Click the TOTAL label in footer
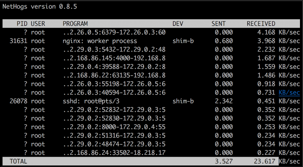This screenshot has width=303, height=167. click(18, 161)
